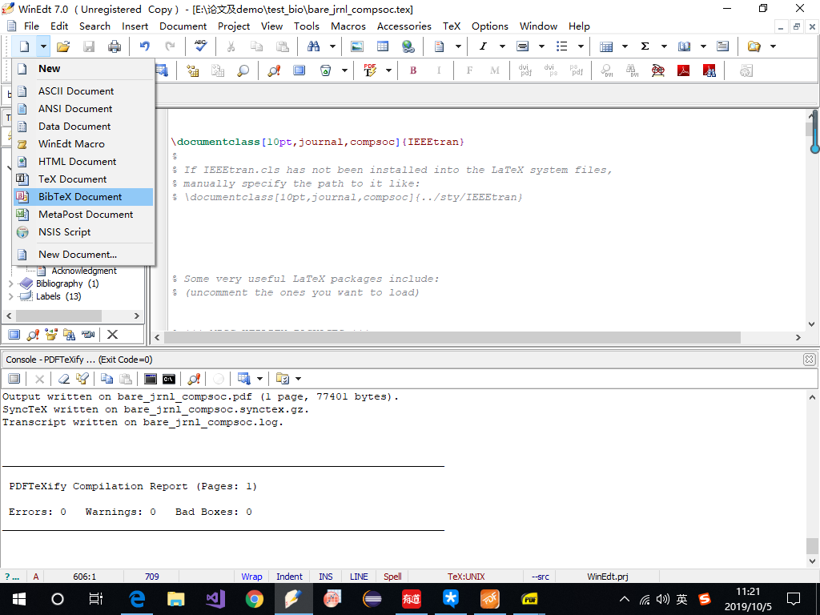Screen dimensions: 820x615
Task: Toggle Spell checking in the status bar
Action: tap(392, 577)
